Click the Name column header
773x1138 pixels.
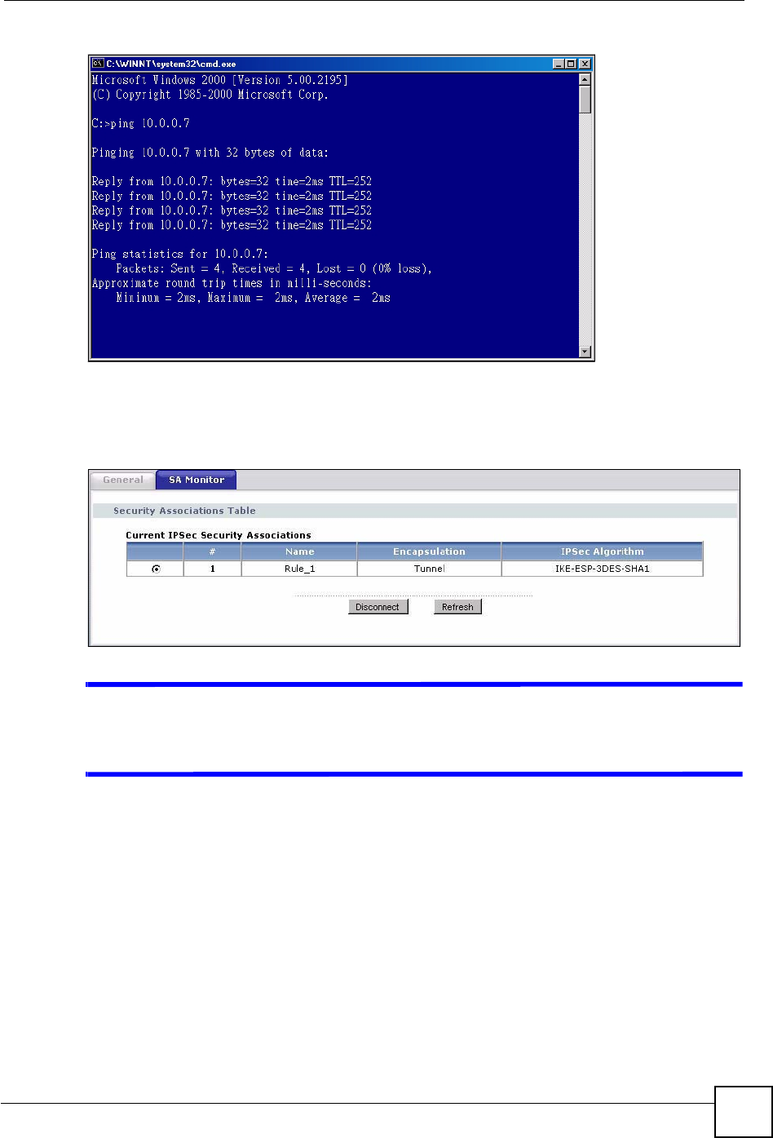click(x=299, y=551)
